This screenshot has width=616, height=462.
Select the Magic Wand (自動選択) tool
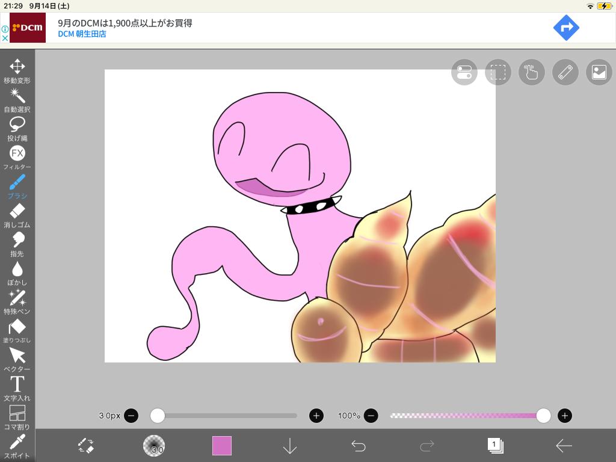17,96
